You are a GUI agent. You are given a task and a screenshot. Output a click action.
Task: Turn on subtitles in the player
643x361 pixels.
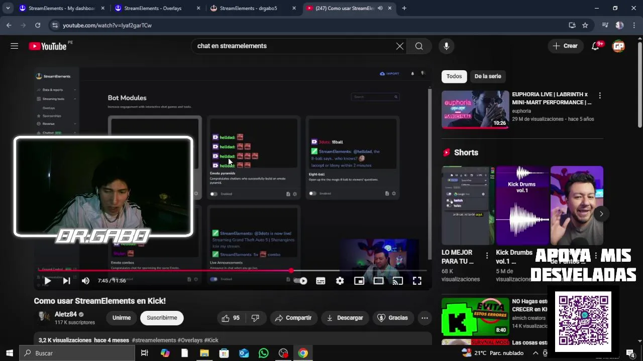(x=320, y=281)
